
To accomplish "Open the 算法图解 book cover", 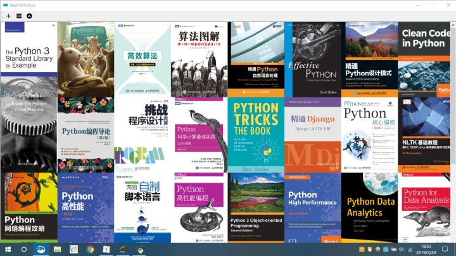I will click(x=199, y=59).
